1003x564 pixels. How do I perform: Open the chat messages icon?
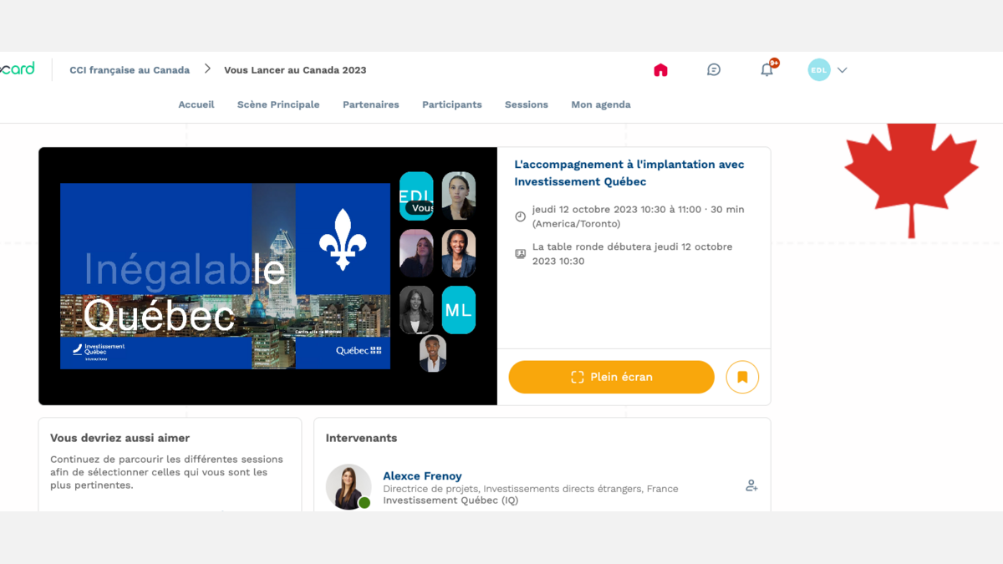714,70
